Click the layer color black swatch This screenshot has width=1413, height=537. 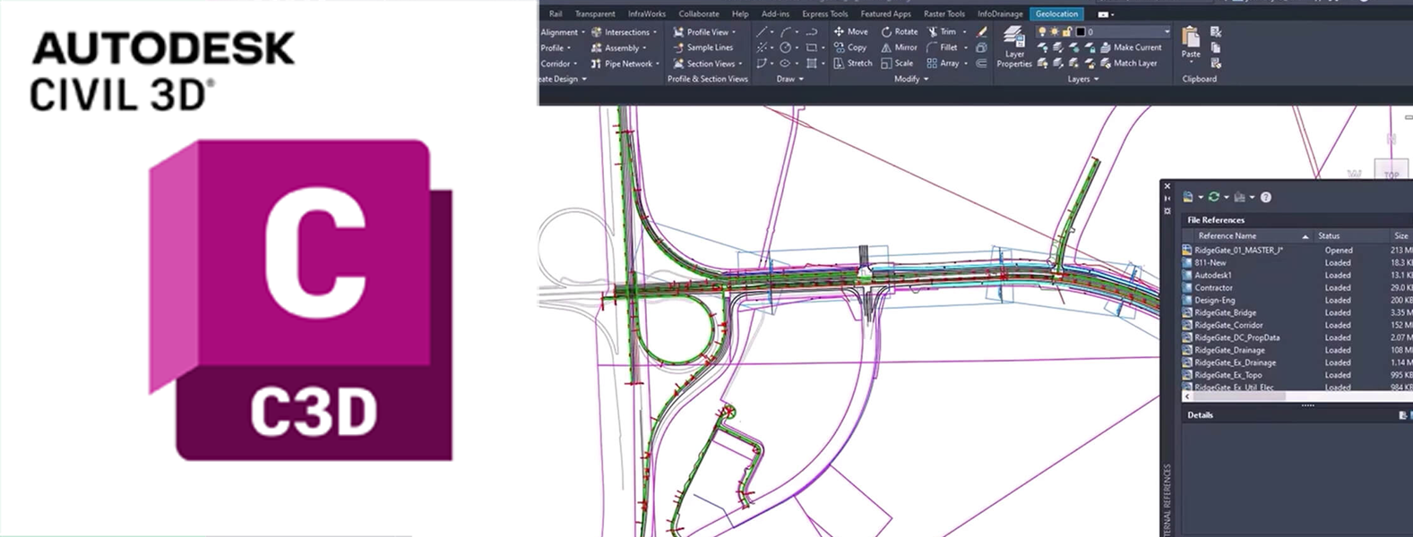coord(1080,31)
